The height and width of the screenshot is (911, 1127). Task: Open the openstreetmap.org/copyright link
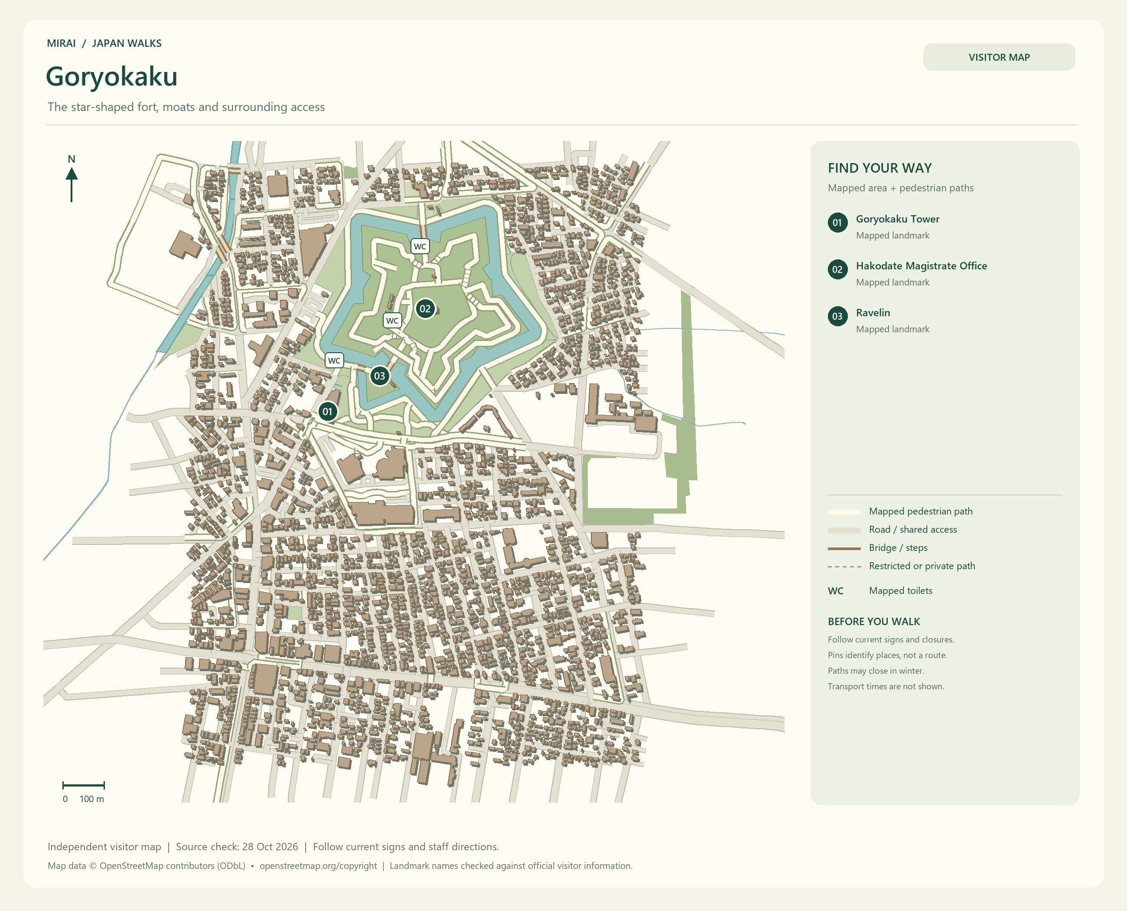click(318, 866)
